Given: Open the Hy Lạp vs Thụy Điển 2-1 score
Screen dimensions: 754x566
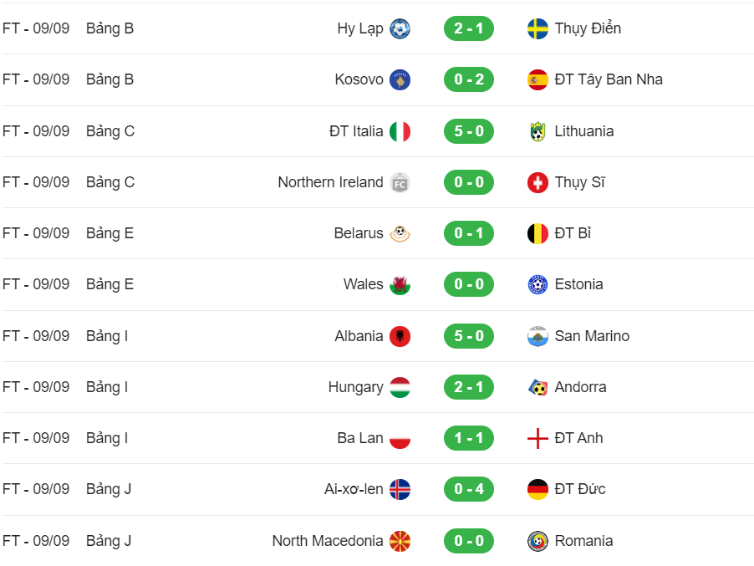Looking at the screenshot, I should tap(469, 28).
